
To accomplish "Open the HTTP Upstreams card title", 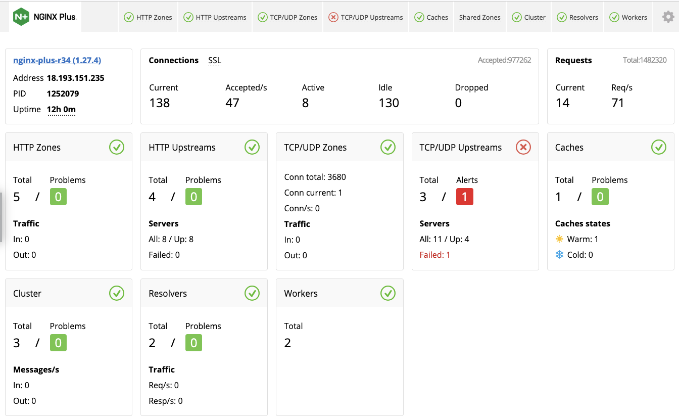I will [x=182, y=148].
